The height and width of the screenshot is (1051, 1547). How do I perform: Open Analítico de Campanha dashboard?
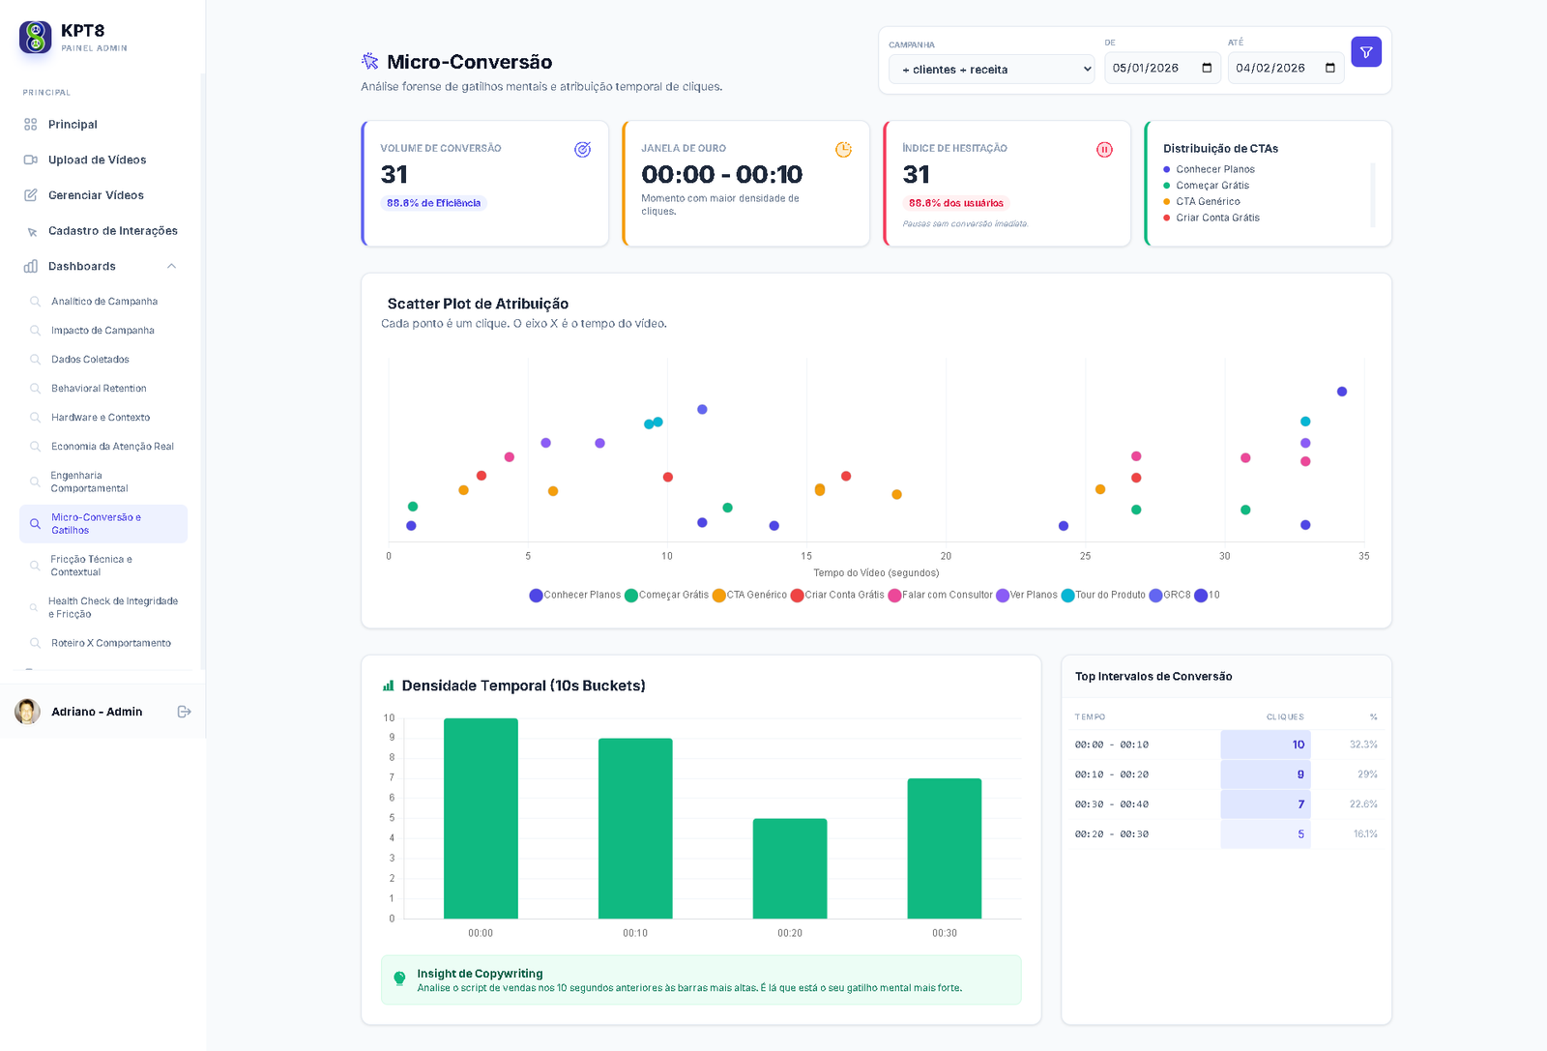[104, 302]
